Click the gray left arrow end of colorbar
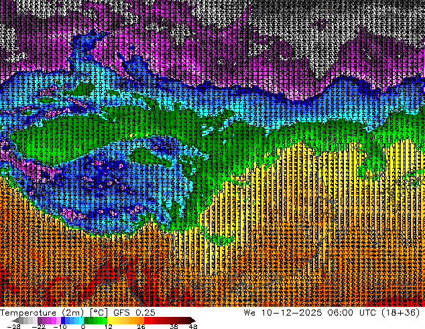The height and width of the screenshot is (329, 425). [x=15, y=320]
